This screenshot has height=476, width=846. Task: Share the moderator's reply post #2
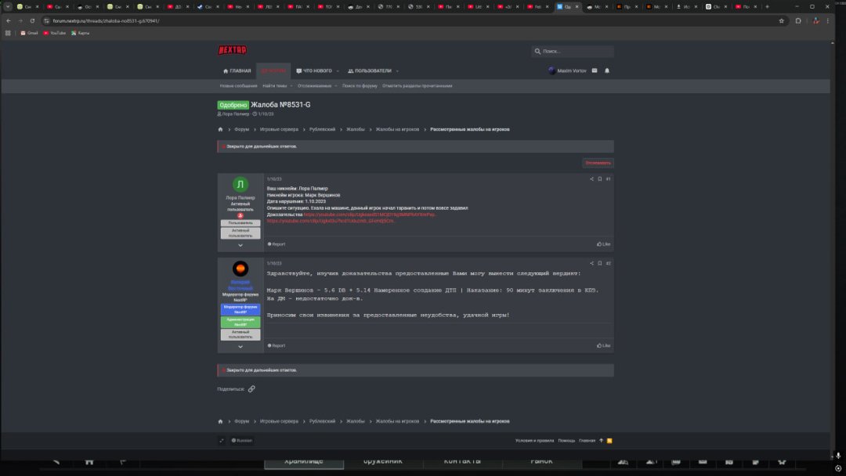(591, 264)
